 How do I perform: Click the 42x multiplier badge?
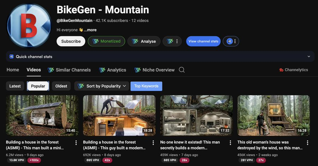click(107, 160)
